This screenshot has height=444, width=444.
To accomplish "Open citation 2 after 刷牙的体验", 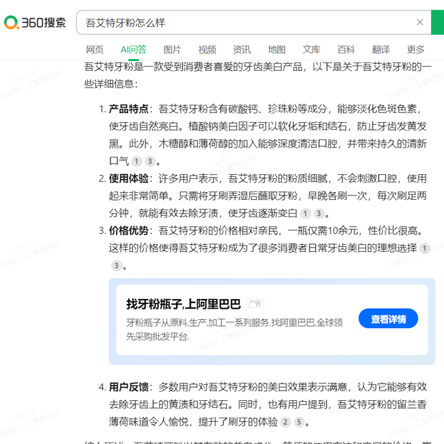I will coord(285,422).
